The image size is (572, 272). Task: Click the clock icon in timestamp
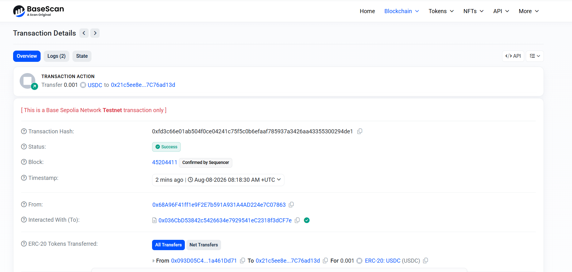click(x=190, y=180)
